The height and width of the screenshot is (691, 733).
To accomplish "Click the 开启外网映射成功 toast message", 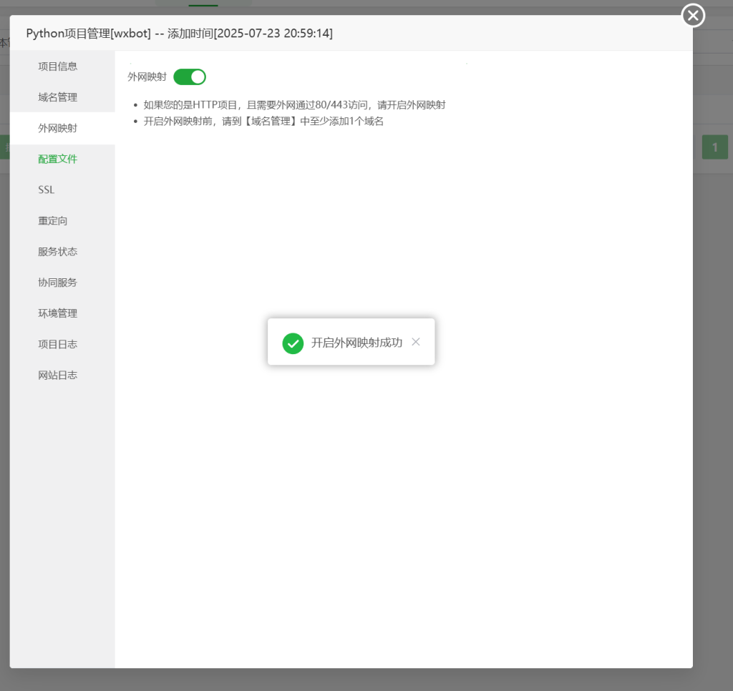I will [x=358, y=342].
